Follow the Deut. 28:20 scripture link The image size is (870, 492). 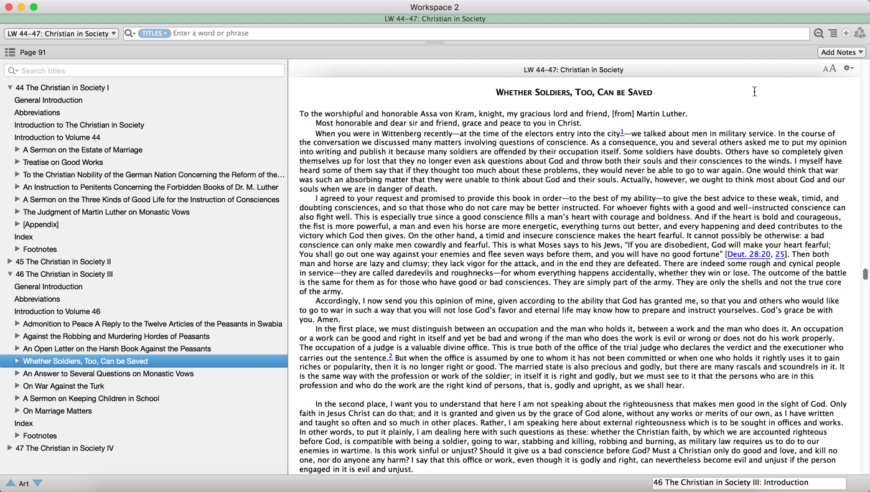pyautogui.click(x=749, y=254)
